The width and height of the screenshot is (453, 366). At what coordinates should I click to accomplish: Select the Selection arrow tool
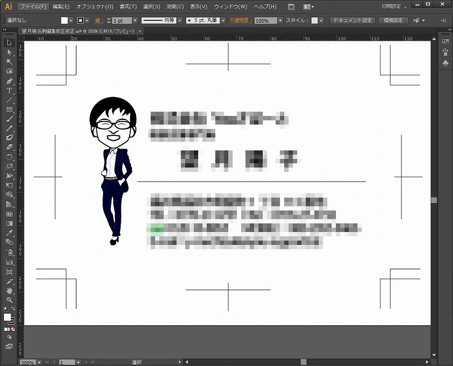click(x=10, y=43)
